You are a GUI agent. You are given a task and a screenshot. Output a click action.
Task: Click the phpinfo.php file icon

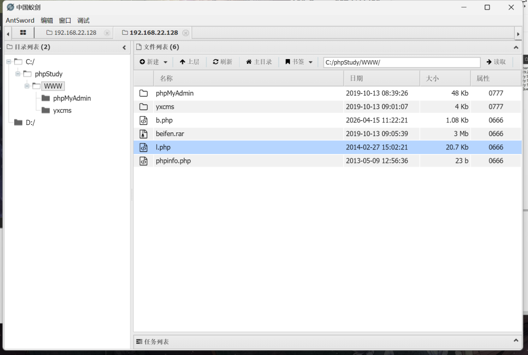coord(144,161)
